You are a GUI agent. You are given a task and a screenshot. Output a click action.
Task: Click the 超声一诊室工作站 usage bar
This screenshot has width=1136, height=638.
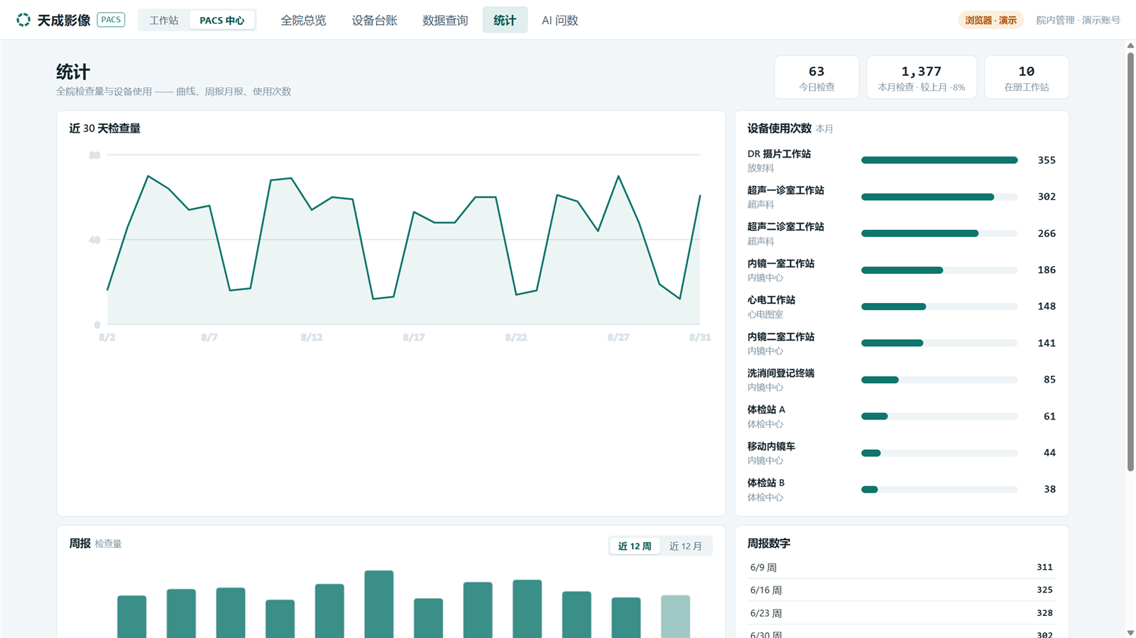click(x=939, y=197)
